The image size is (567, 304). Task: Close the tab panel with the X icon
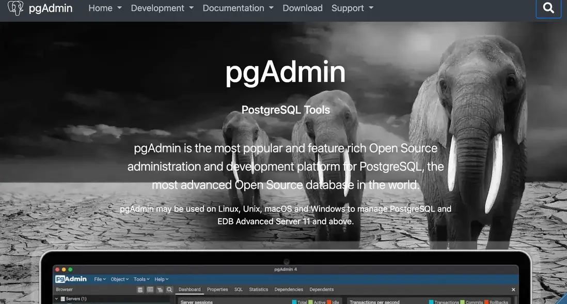click(513, 290)
